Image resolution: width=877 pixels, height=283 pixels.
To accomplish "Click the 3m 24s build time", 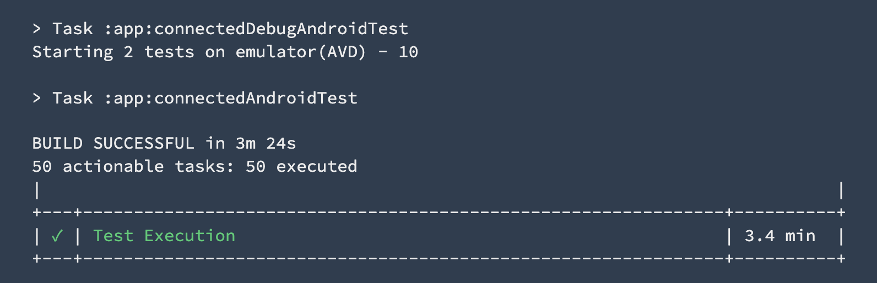I will (x=266, y=144).
